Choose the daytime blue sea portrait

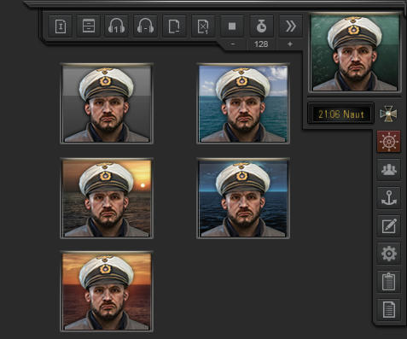click(x=243, y=104)
